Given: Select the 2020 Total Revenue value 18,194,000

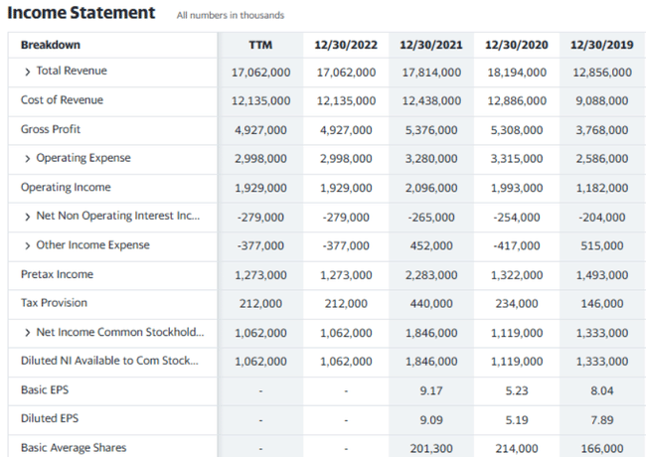Looking at the screenshot, I should 516,73.
